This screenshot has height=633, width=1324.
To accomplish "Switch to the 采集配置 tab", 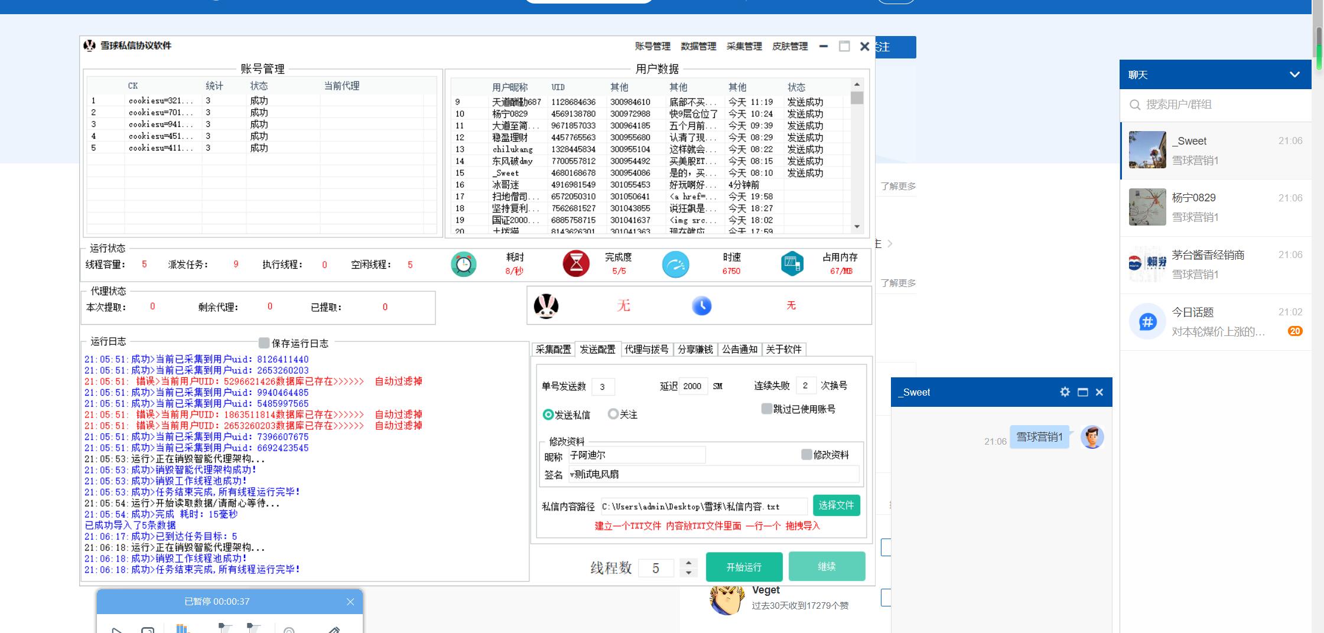I will click(553, 349).
